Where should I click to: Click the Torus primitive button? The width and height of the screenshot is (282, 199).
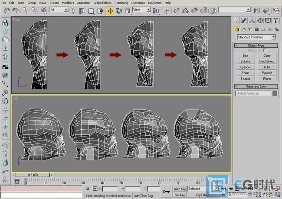(x=245, y=73)
